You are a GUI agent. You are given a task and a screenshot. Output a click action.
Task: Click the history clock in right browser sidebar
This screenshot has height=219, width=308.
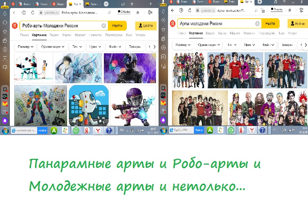(163, 20)
